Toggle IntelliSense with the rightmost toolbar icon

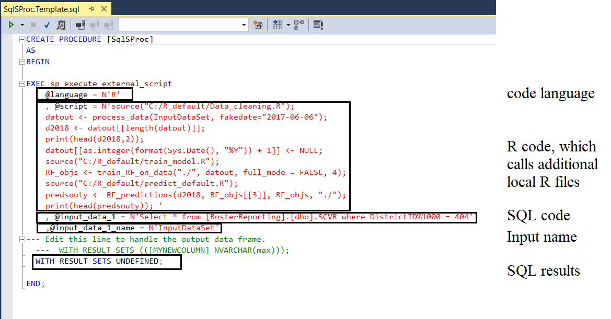pyautogui.click(x=318, y=25)
